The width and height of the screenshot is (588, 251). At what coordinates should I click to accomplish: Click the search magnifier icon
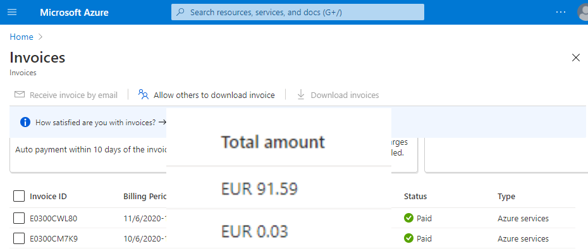(180, 12)
